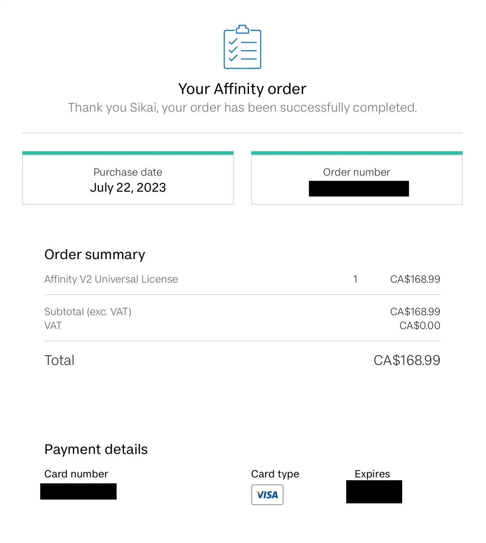The image size is (486, 543).
Task: Click the "Card number" label
Action: coord(76,474)
